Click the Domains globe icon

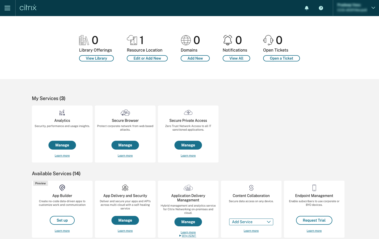click(186, 40)
